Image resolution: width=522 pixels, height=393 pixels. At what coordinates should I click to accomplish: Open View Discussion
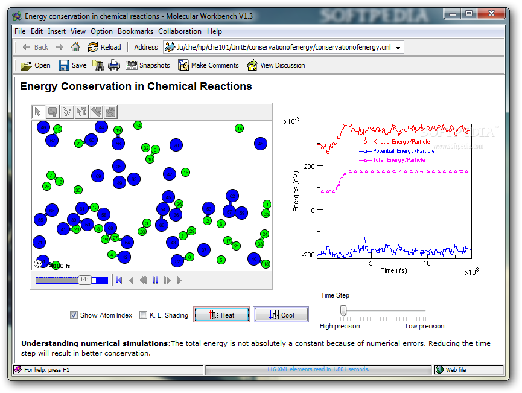276,65
